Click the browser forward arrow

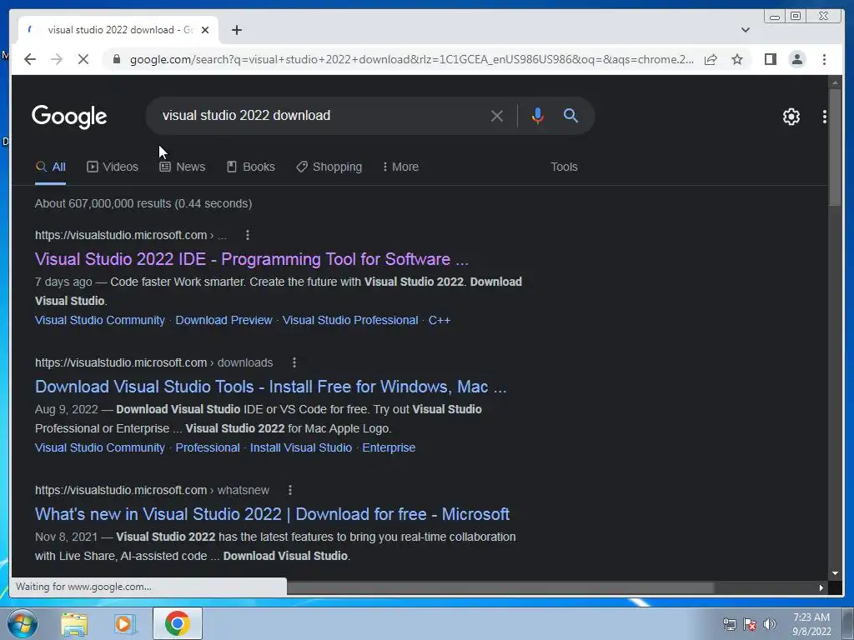pyautogui.click(x=57, y=59)
